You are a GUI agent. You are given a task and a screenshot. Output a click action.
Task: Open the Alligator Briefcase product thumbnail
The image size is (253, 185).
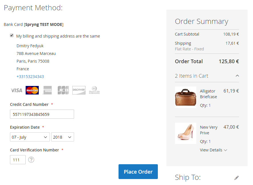point(185,97)
